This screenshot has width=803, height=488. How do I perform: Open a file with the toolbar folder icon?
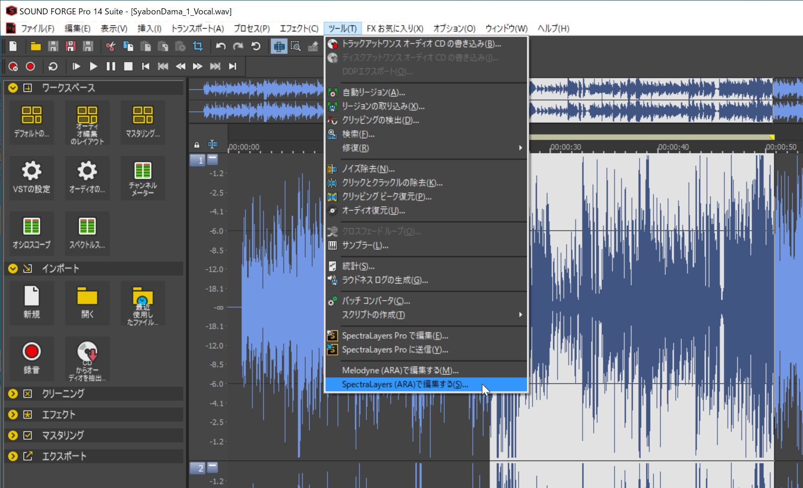pos(36,46)
